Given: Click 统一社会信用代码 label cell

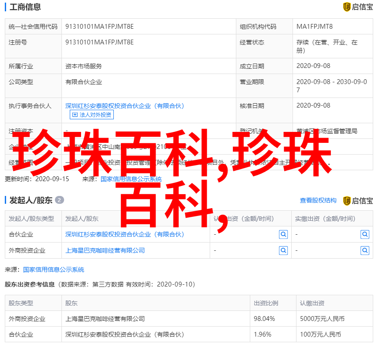Looking at the screenshot, I should [33, 27].
